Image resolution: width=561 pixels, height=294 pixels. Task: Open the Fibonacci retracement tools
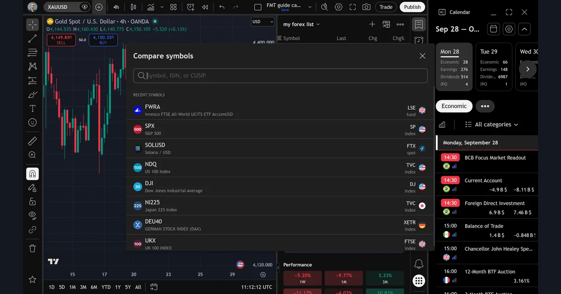click(x=32, y=52)
